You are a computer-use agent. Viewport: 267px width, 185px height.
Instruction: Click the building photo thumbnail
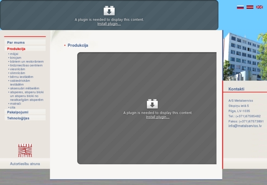point(244,56)
